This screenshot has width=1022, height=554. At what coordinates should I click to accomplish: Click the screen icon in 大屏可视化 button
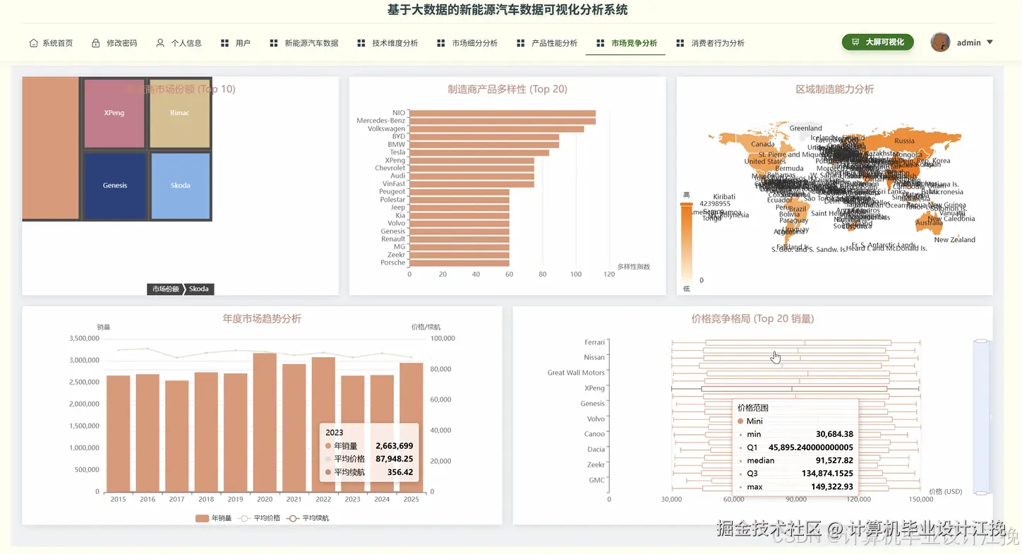coord(855,42)
